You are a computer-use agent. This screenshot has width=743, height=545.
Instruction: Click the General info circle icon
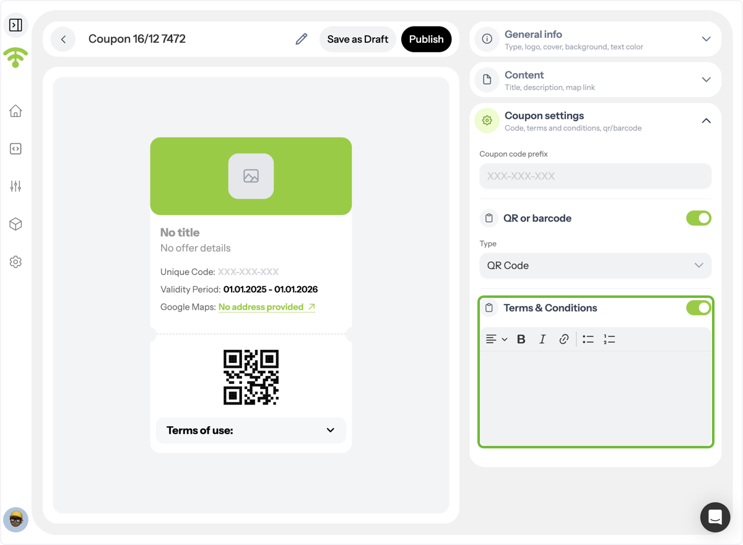pyautogui.click(x=487, y=39)
